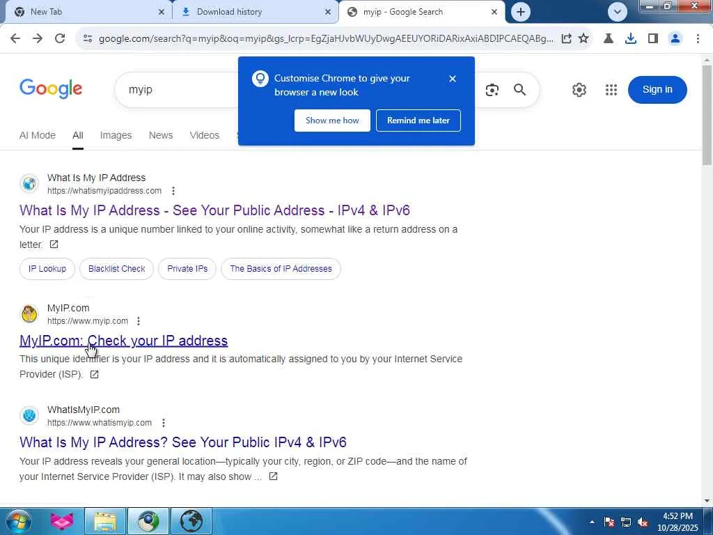Open the Windows Start menu
Viewport: 713px width, 535px height.
19,521
